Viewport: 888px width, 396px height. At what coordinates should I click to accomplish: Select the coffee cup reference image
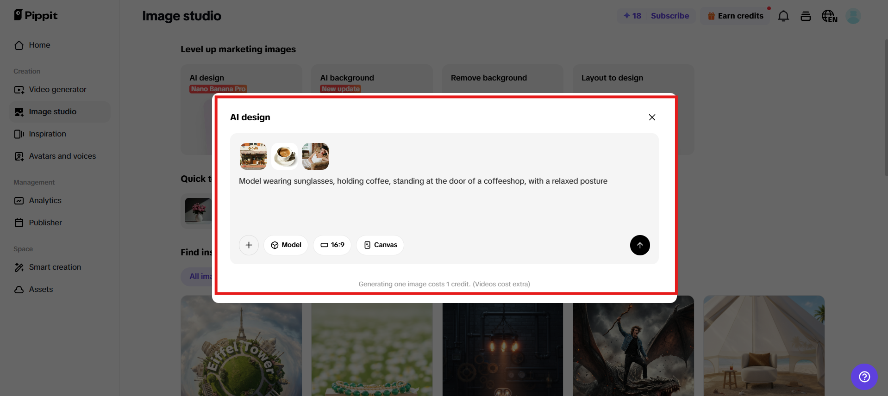[x=284, y=156]
